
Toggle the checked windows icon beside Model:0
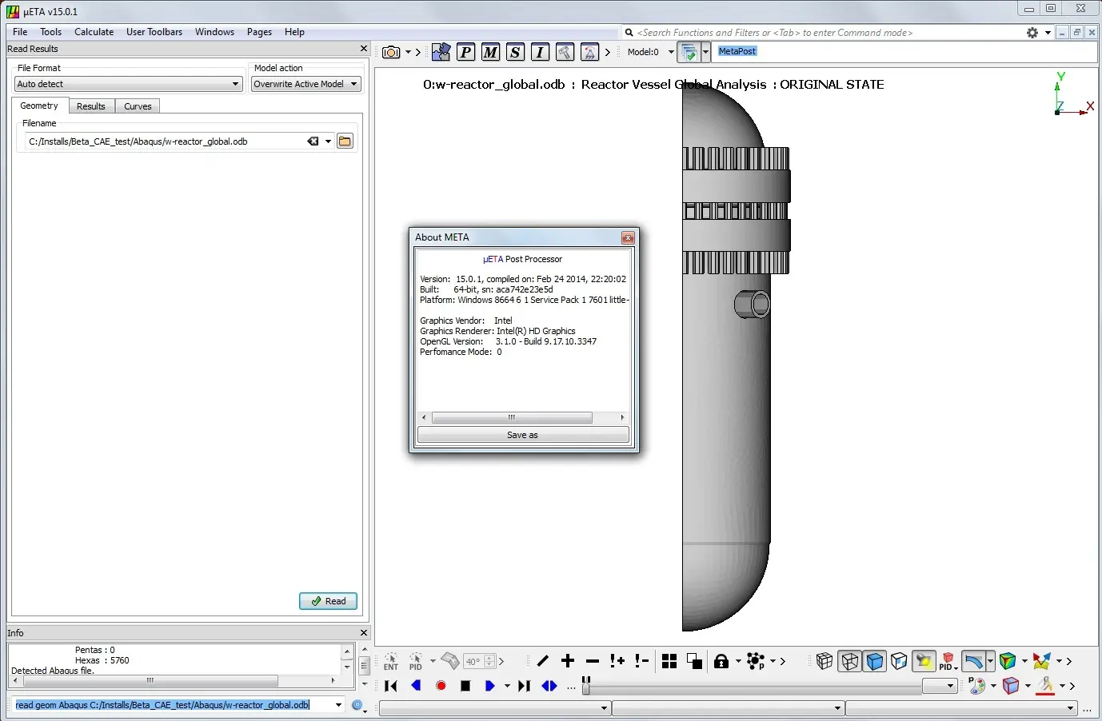(689, 52)
